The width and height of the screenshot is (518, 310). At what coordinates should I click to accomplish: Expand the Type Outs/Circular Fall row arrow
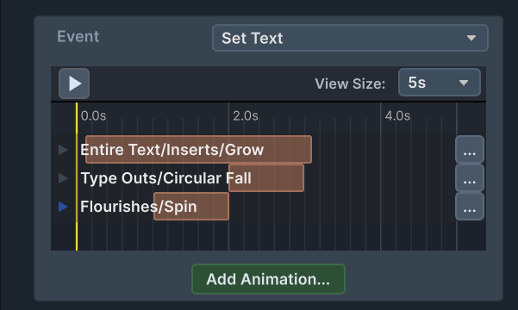[x=63, y=178]
